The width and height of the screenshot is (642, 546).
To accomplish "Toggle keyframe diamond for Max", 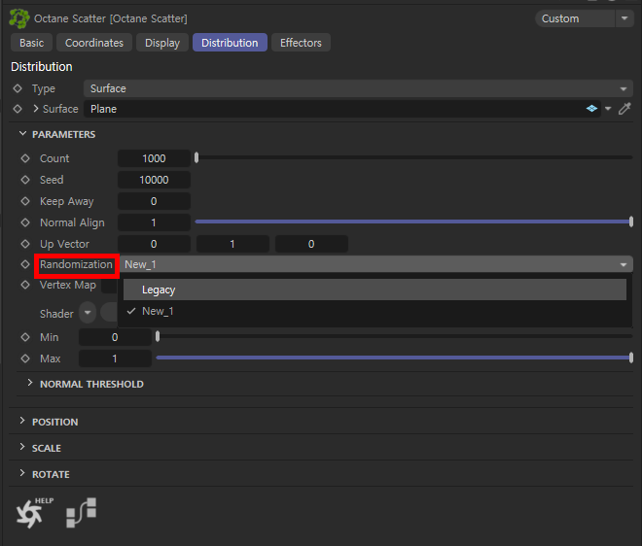I will point(25,358).
